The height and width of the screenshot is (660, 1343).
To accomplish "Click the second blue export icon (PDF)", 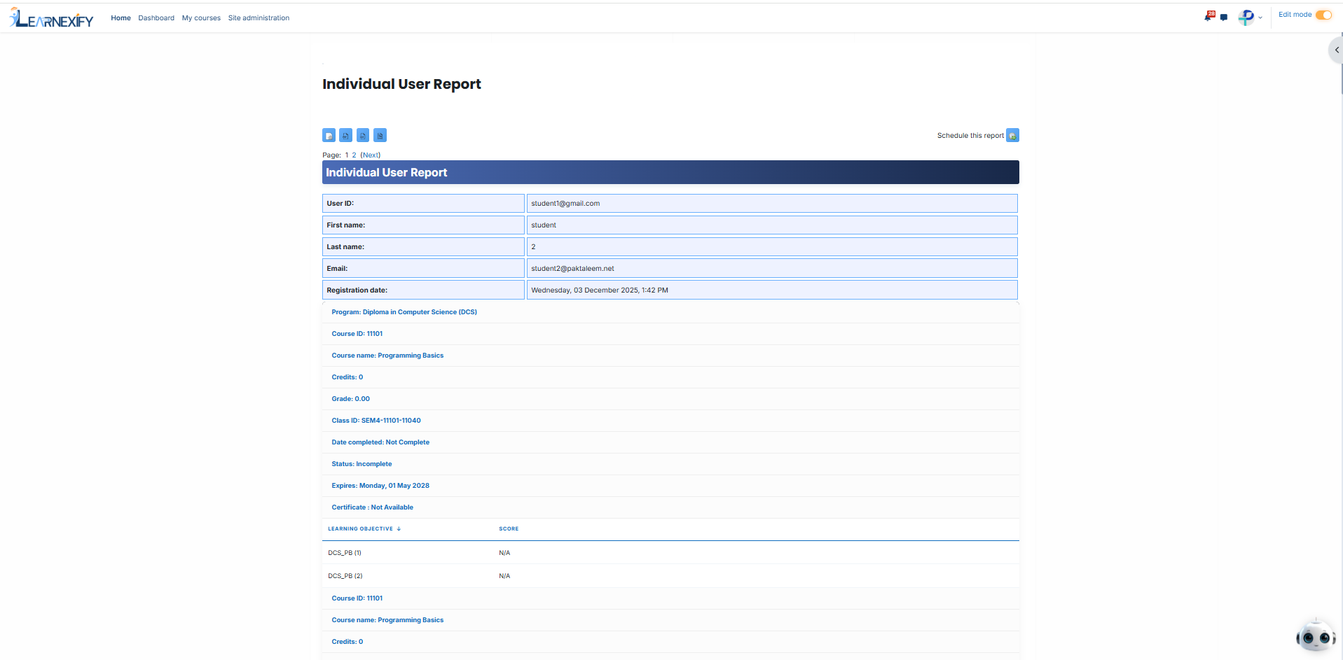I will click(345, 135).
